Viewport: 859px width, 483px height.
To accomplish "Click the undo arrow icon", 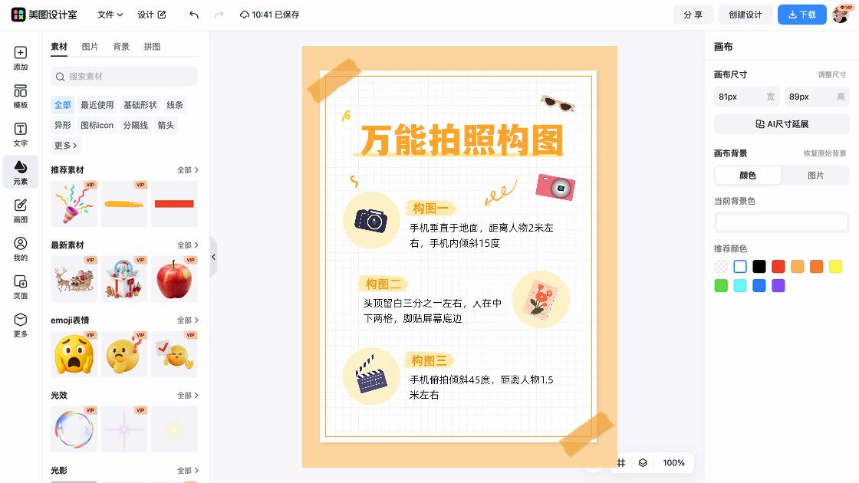I will [x=194, y=15].
